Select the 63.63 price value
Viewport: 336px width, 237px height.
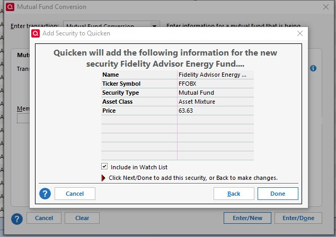185,111
